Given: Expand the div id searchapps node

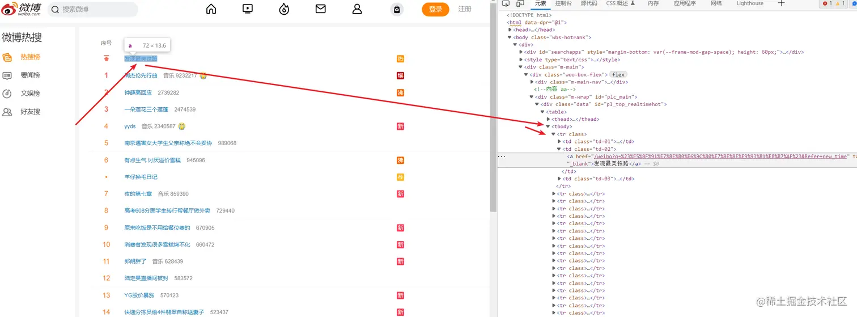Looking at the screenshot, I should pyautogui.click(x=521, y=52).
